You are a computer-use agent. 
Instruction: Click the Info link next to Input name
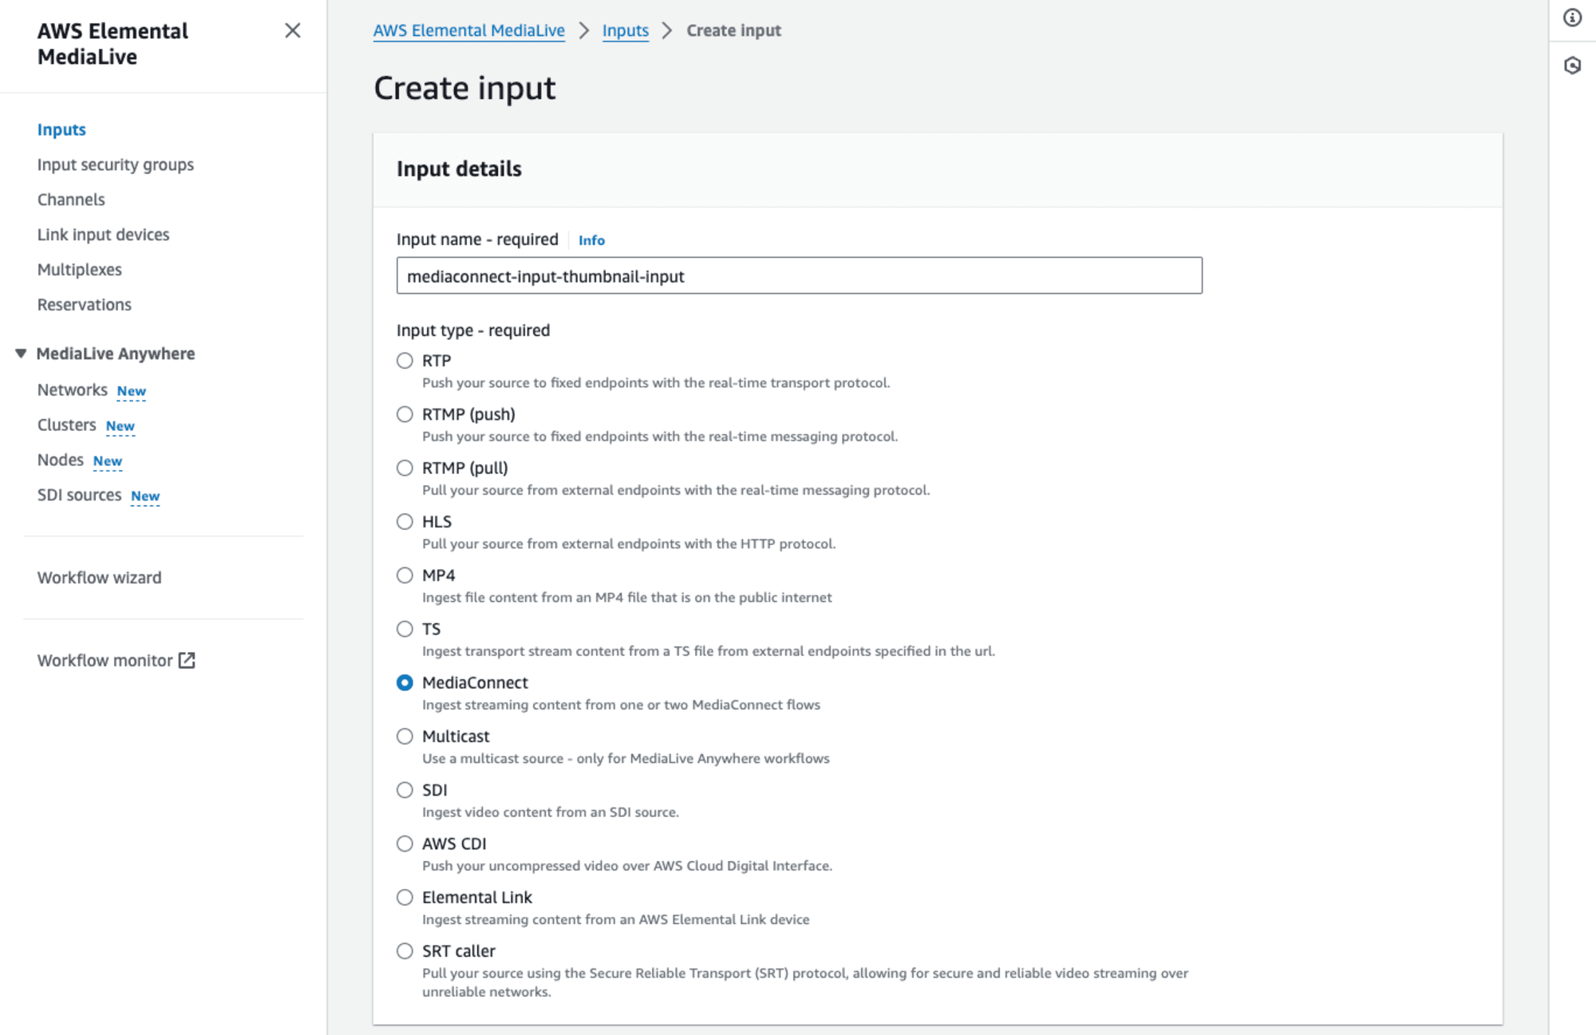click(593, 239)
